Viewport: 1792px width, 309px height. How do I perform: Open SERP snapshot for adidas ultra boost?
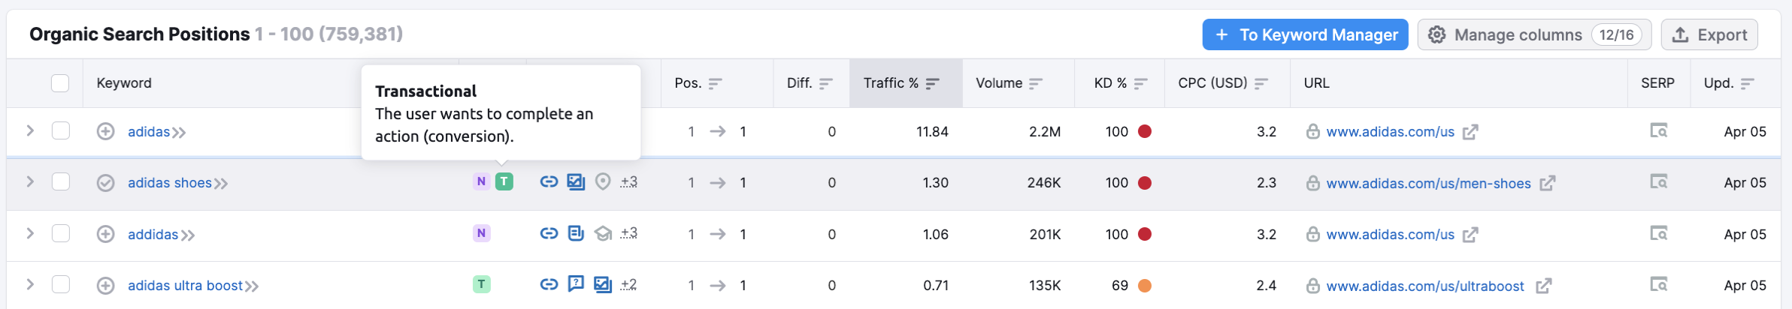point(1658,284)
